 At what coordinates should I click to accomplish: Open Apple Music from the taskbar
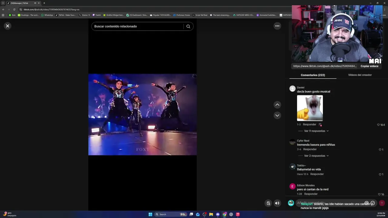coord(238,214)
